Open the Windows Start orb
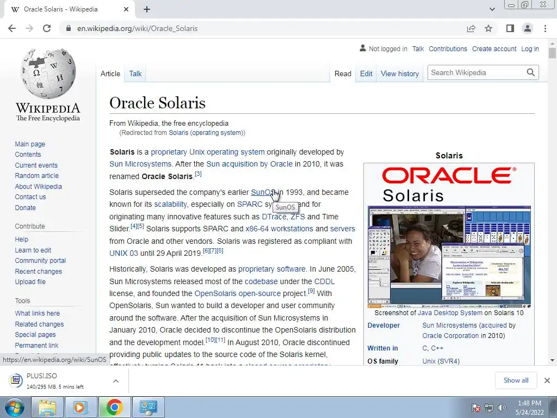Viewport: 557px width, 418px height. pyautogui.click(x=15, y=407)
